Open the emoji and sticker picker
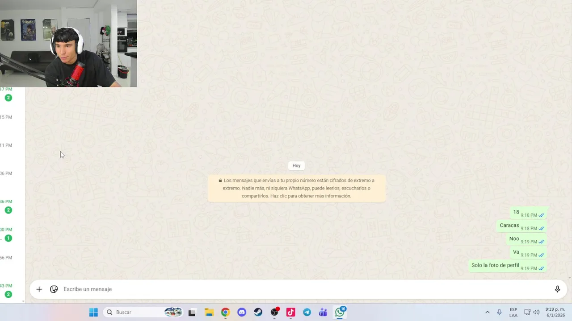This screenshot has width=572, height=321. 54,289
